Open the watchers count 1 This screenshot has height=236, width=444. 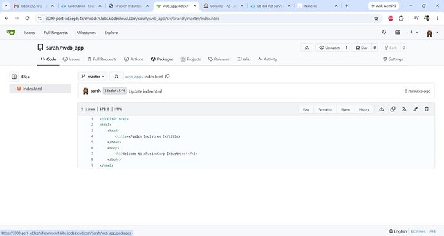(x=346, y=48)
